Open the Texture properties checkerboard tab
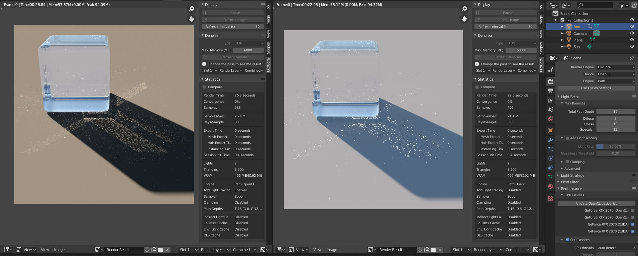Screen dimensions: 638x256 point(551,198)
